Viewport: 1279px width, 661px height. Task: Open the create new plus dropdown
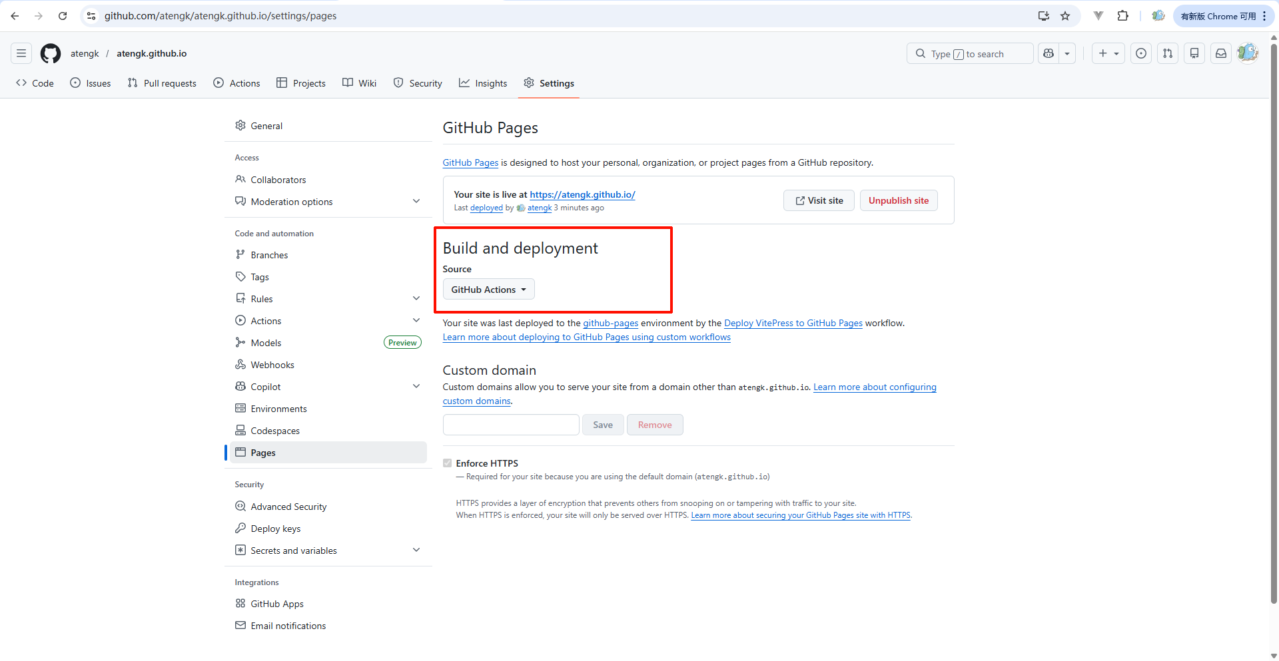pos(1108,53)
